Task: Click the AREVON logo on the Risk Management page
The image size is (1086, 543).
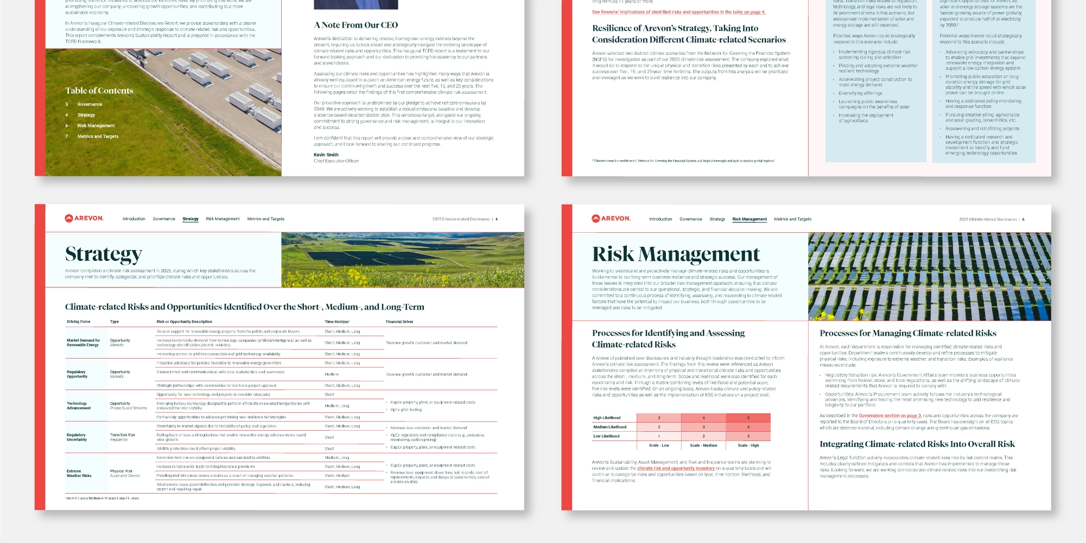Action: click(x=611, y=219)
